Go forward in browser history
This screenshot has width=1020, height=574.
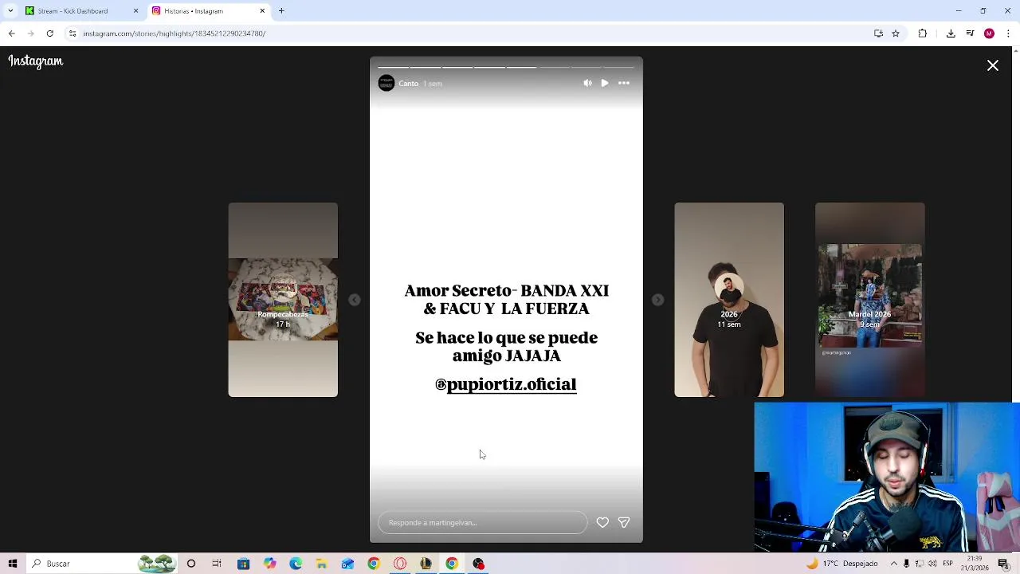[x=31, y=33]
